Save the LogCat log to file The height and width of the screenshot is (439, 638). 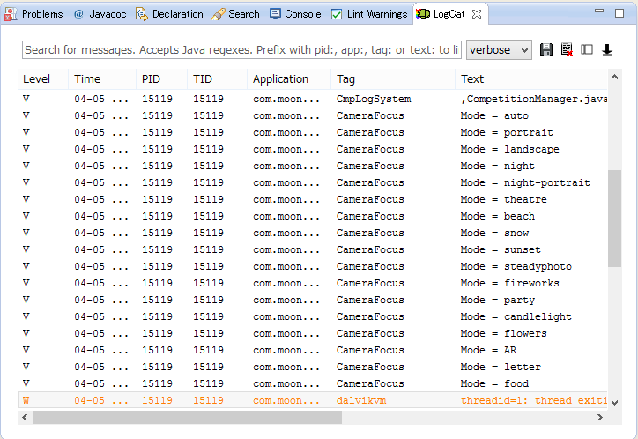pyautogui.click(x=545, y=49)
